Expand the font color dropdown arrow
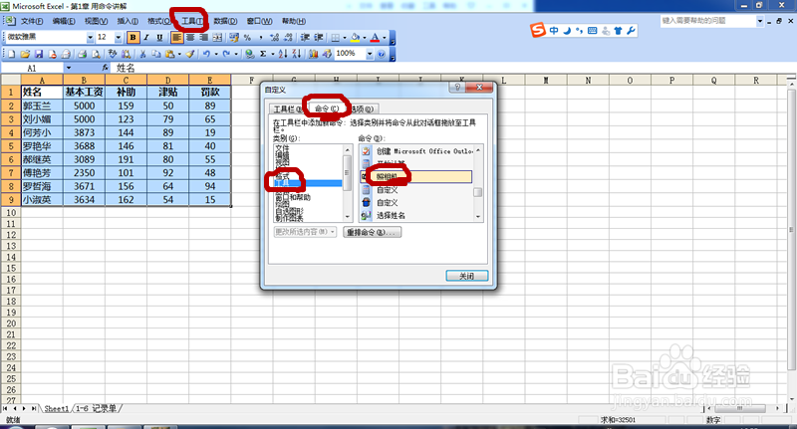This screenshot has width=797, height=429. click(385, 37)
